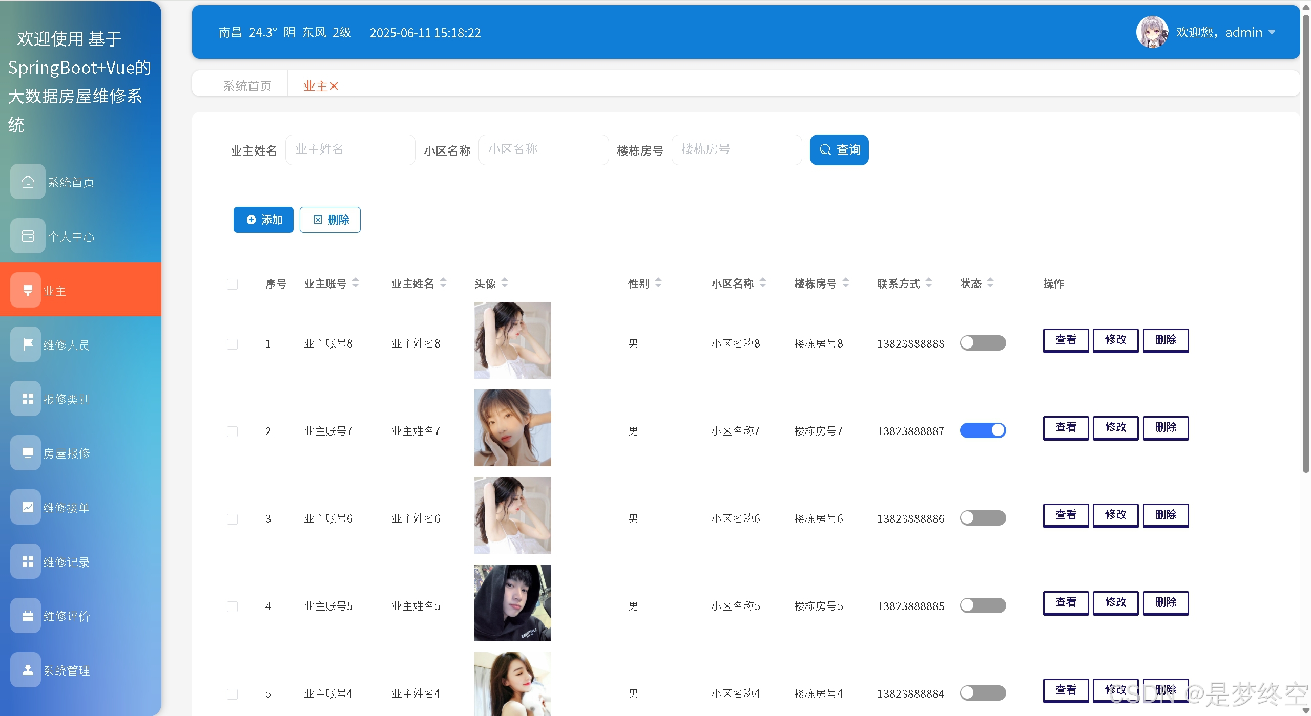Click the admin avatar picture in header
Viewport: 1311px width, 716px height.
click(1152, 32)
